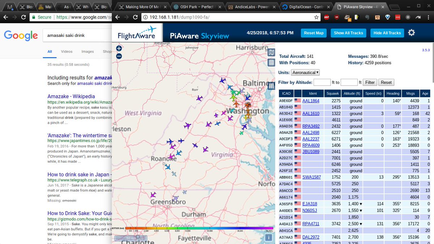Close the OSH Park tab

[x=219, y=7]
